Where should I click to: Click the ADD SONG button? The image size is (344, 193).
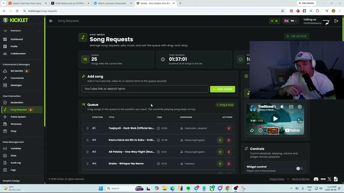coord(223,89)
